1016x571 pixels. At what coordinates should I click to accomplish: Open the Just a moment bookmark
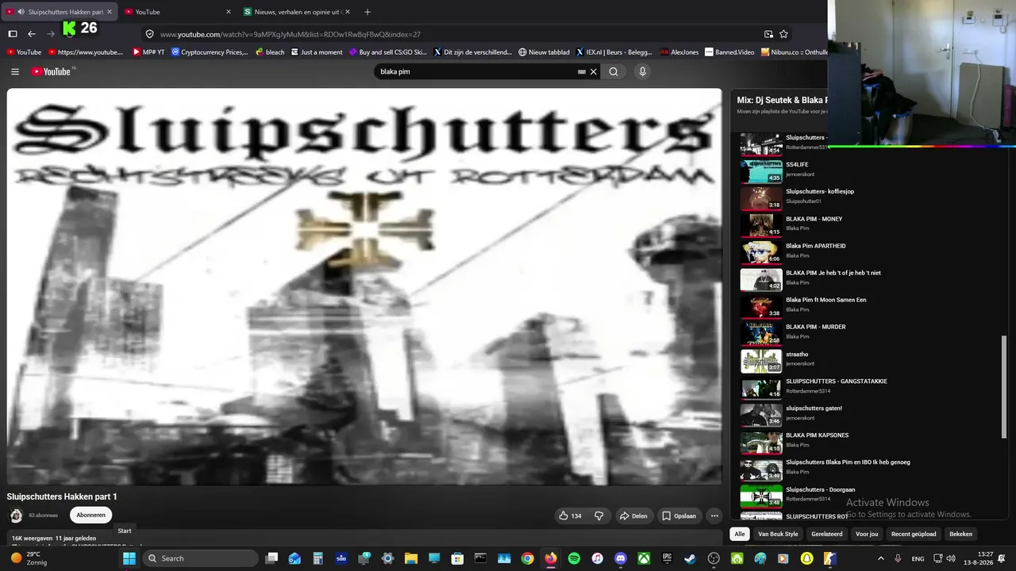pyautogui.click(x=316, y=52)
